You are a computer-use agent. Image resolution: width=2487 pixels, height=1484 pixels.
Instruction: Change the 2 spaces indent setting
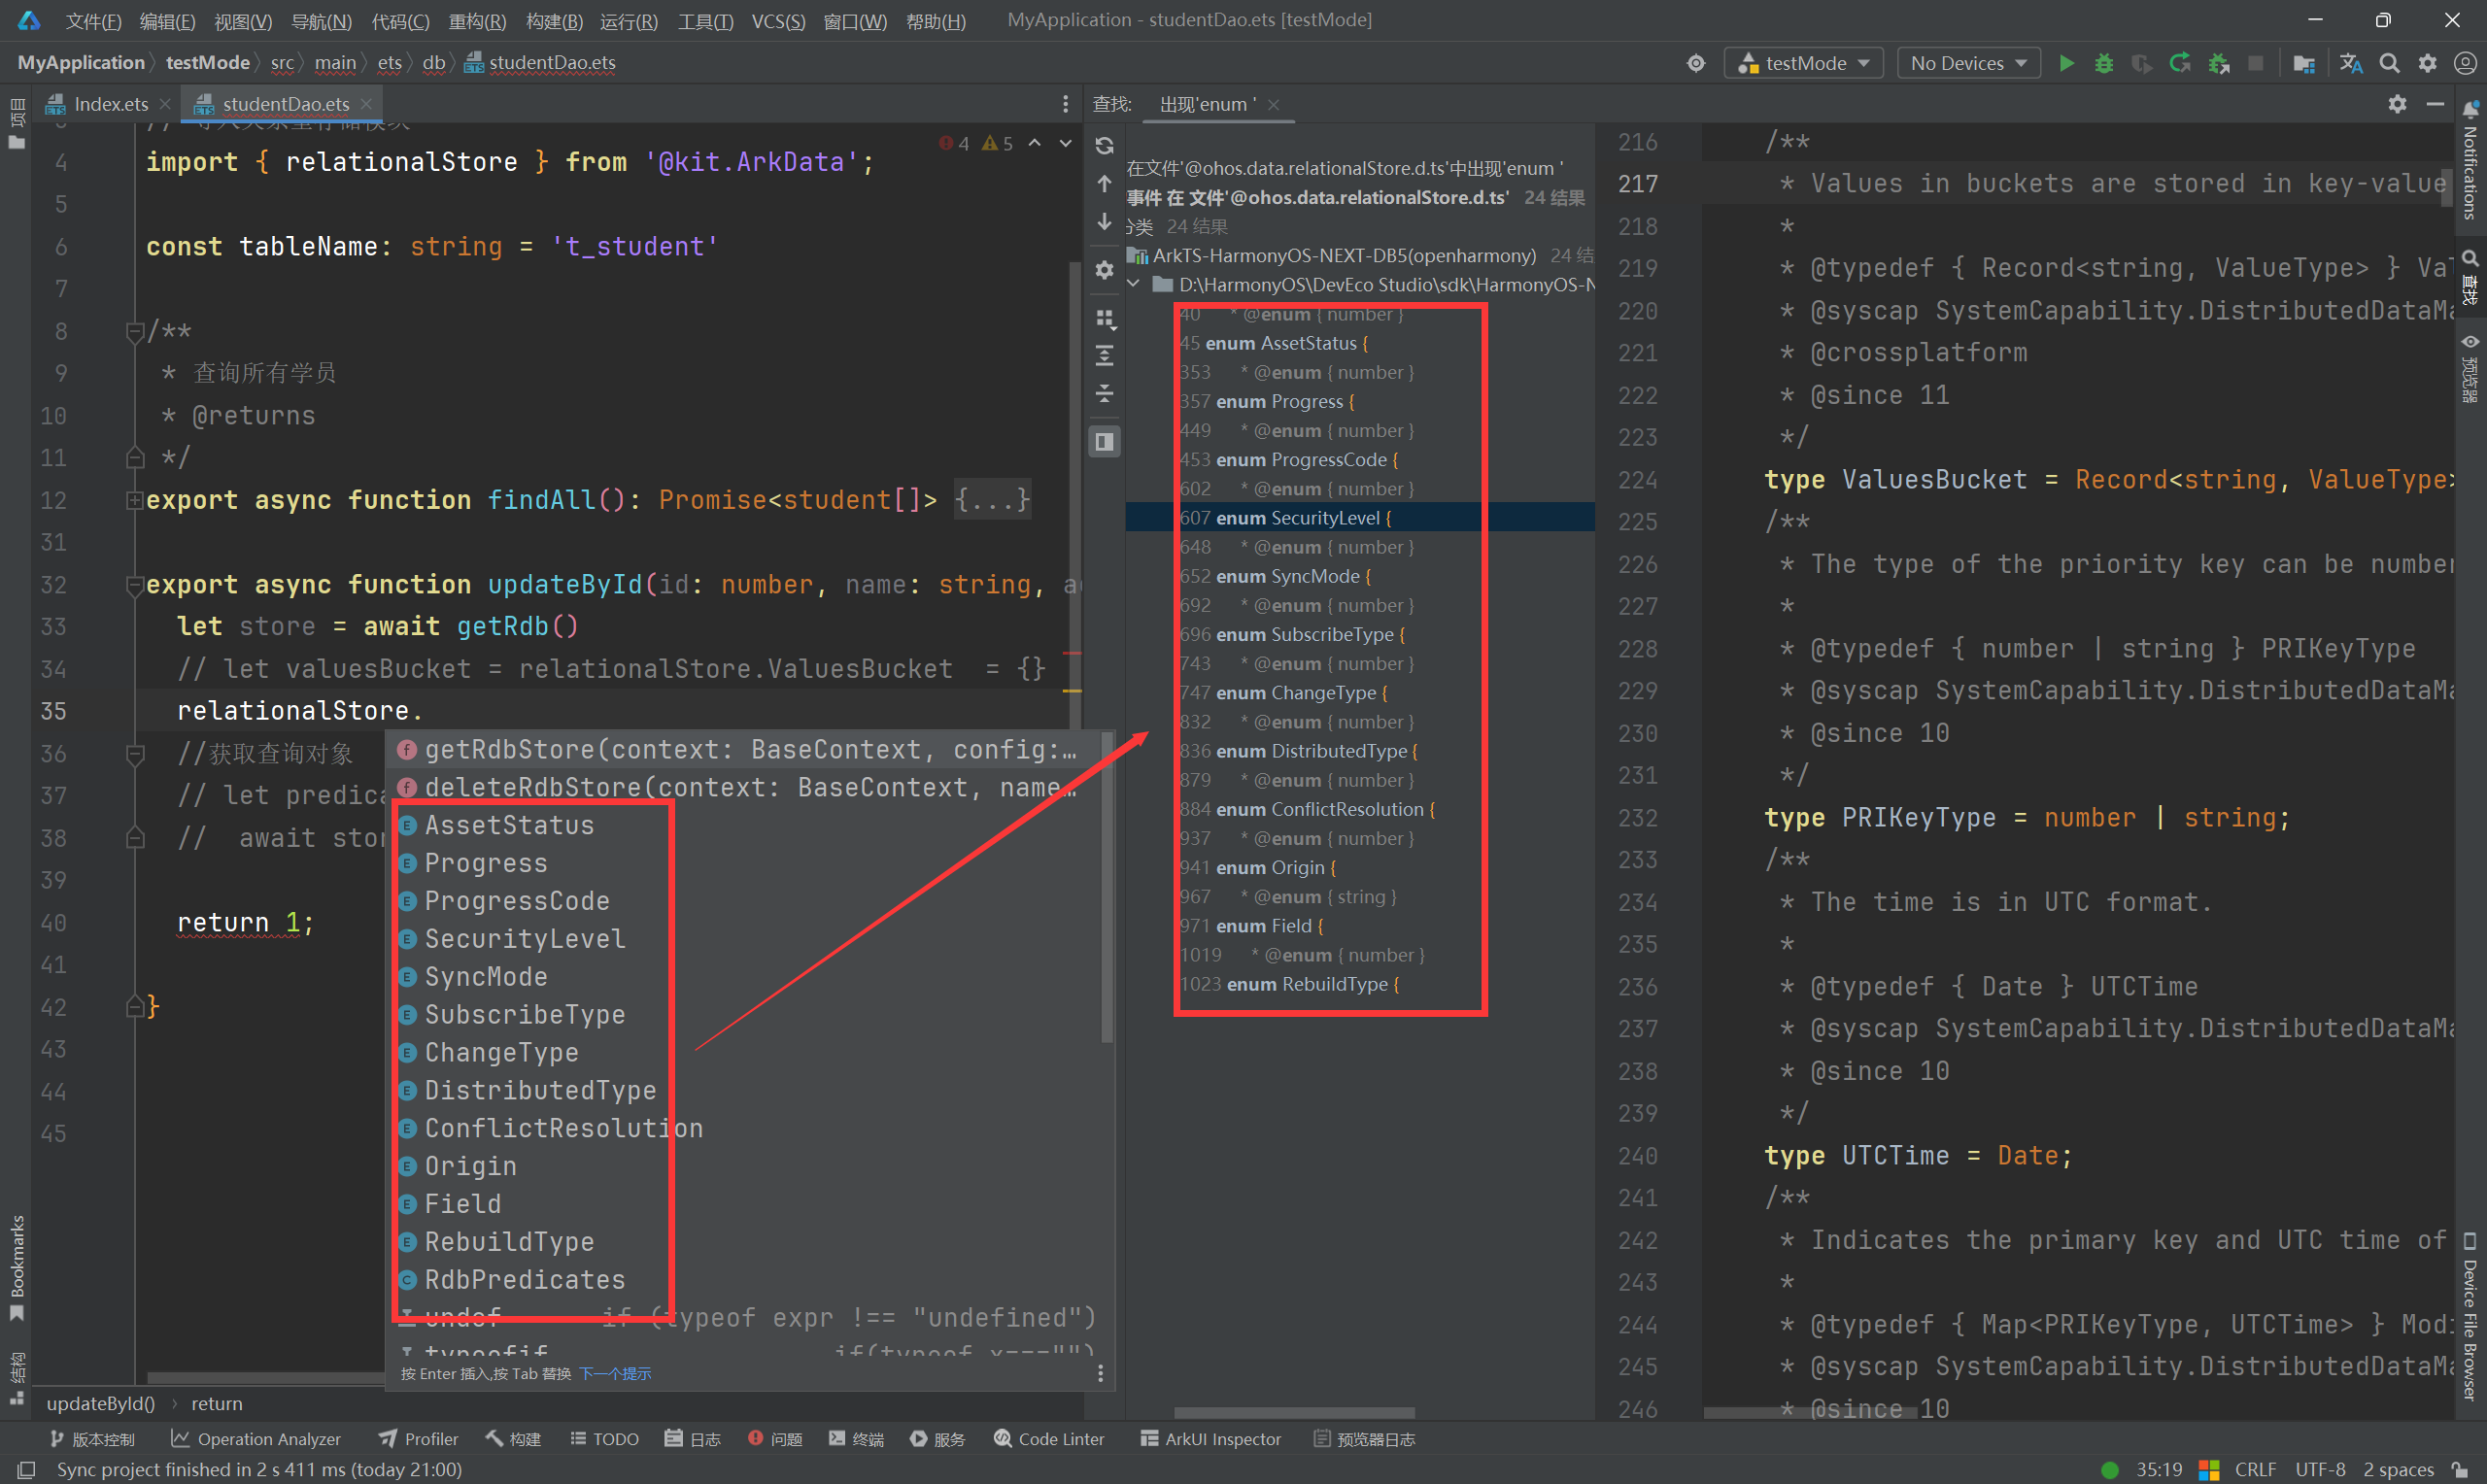coord(2398,1469)
